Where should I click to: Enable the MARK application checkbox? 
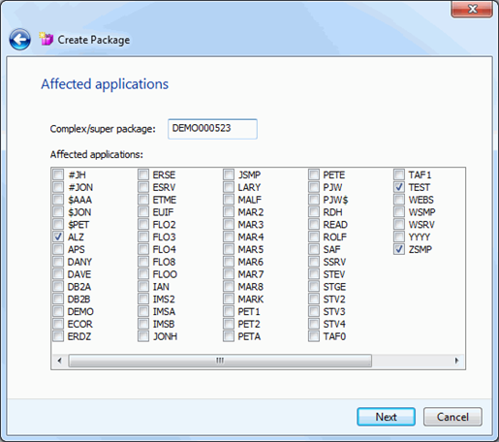[229, 300]
